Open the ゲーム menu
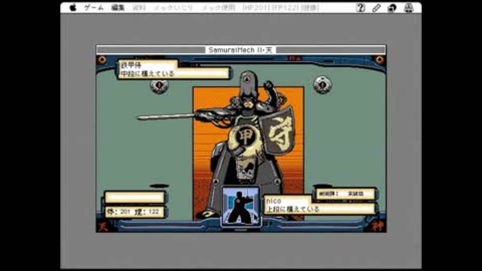482x271 pixels. coord(94,8)
